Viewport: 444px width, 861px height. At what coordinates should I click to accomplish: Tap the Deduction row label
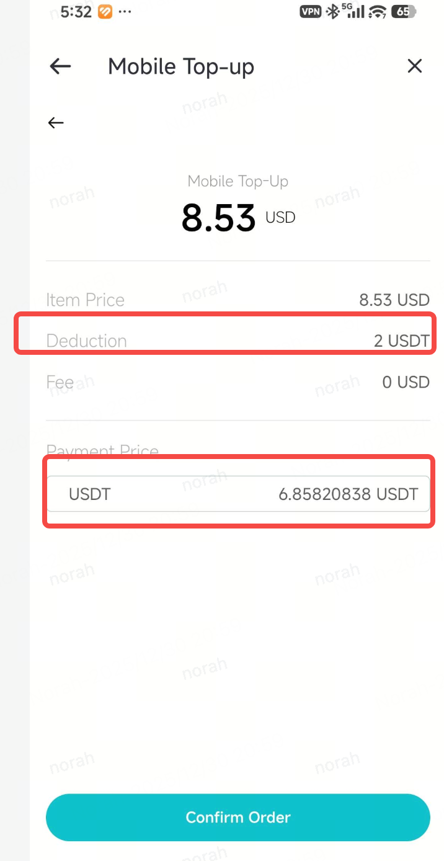pos(86,341)
